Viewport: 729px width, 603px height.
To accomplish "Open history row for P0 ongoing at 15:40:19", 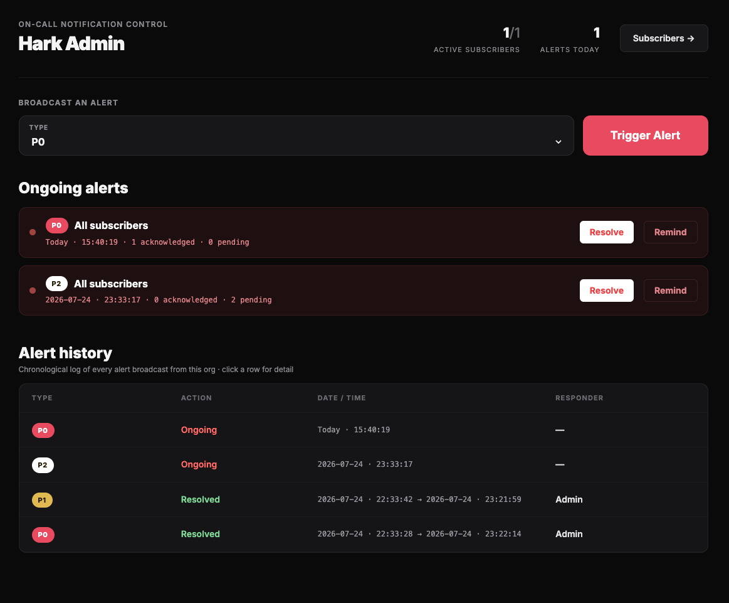I will point(363,430).
